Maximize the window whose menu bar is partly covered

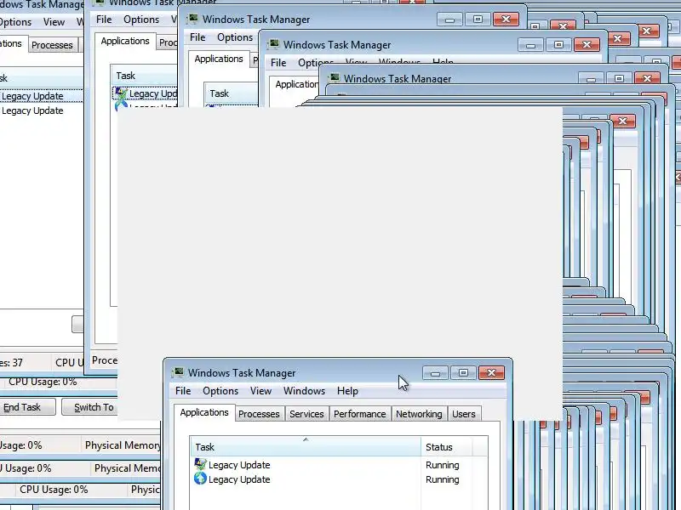tap(558, 45)
